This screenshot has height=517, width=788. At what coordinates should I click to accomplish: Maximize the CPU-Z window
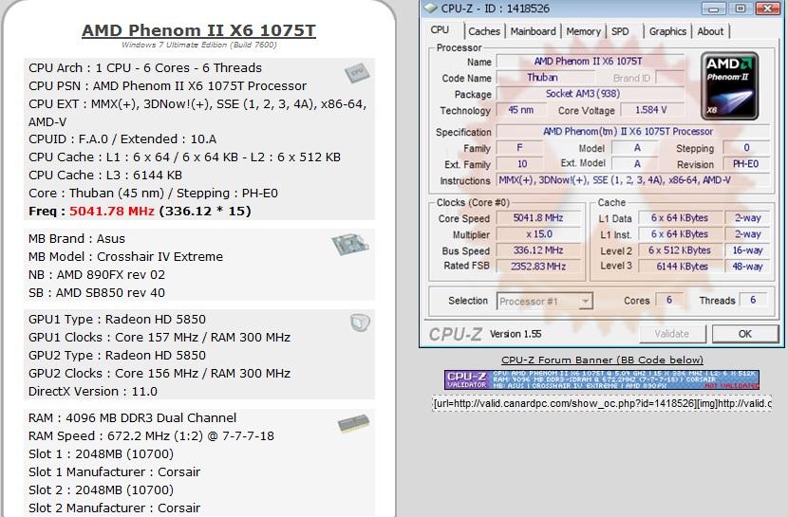pos(740,8)
